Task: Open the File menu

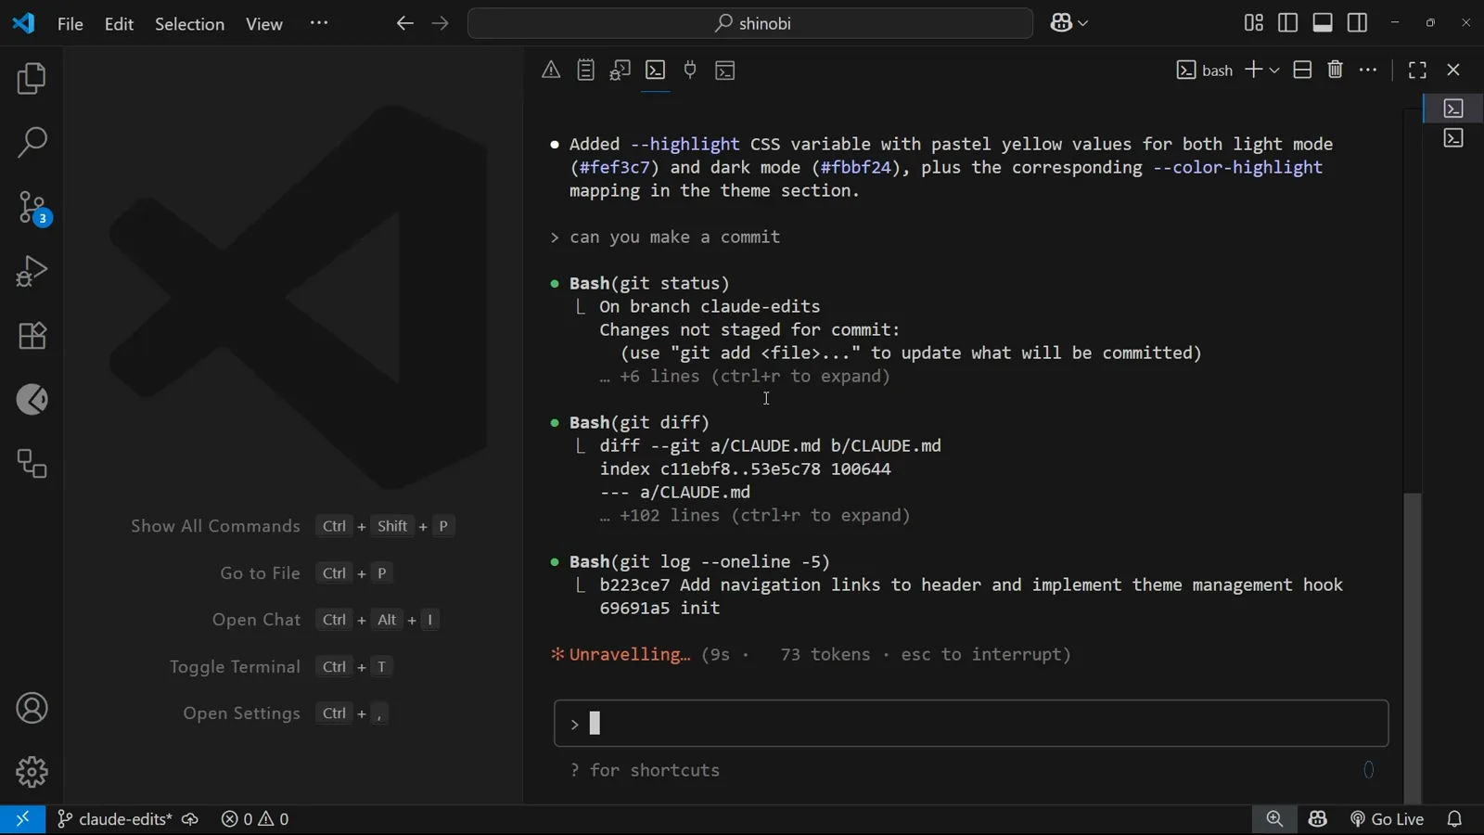Action: tap(70, 23)
